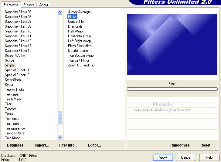The width and height of the screenshot is (221, 162).
Task: Select the Tormentia category
Action: click(x=12, y=119)
